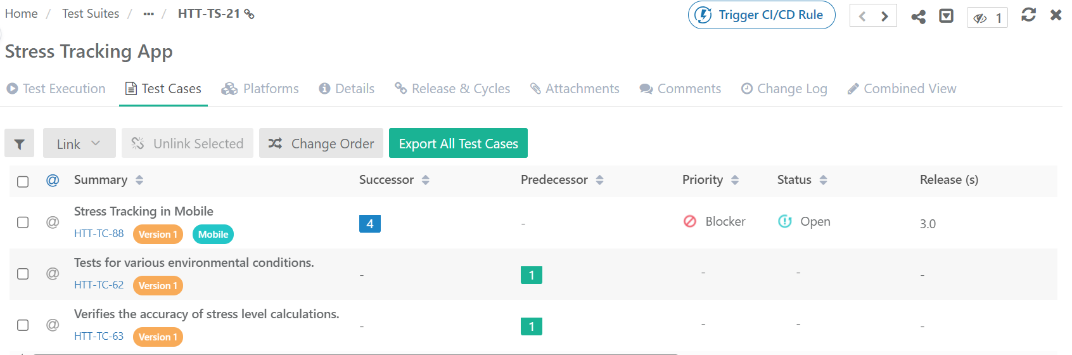The height and width of the screenshot is (355, 1072).
Task: Copy link icon beside HTT-TS-21
Action: [250, 14]
